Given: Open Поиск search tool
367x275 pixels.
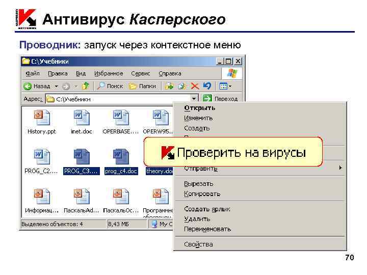Looking at the screenshot, I should click(110, 86).
